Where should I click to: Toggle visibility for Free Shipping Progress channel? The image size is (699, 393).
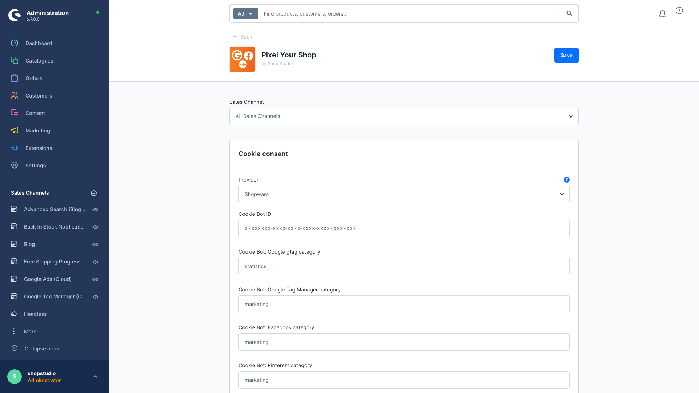(95, 262)
